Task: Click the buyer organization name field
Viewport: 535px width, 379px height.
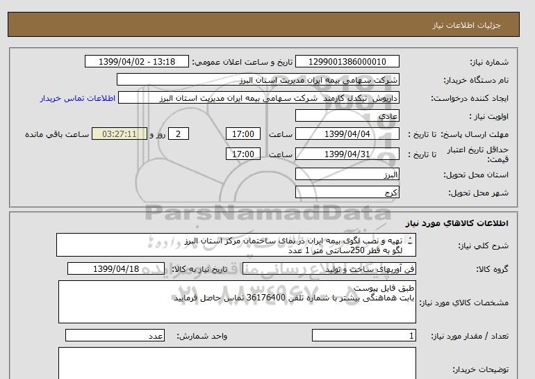Action: click(x=258, y=79)
